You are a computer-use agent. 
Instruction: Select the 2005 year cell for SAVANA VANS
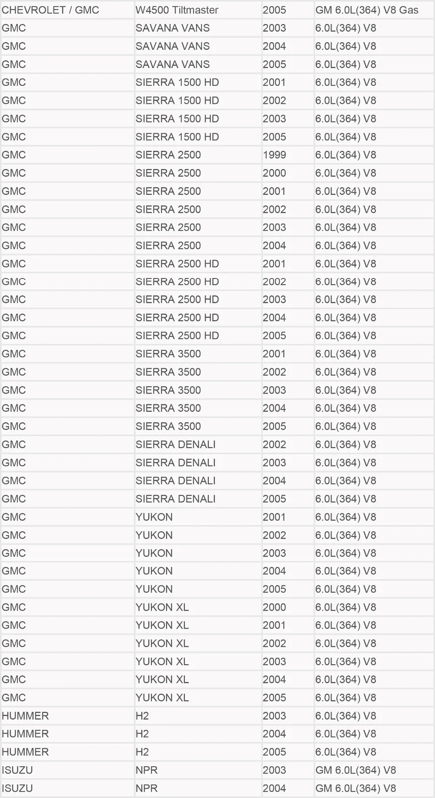pyautogui.click(x=288, y=64)
